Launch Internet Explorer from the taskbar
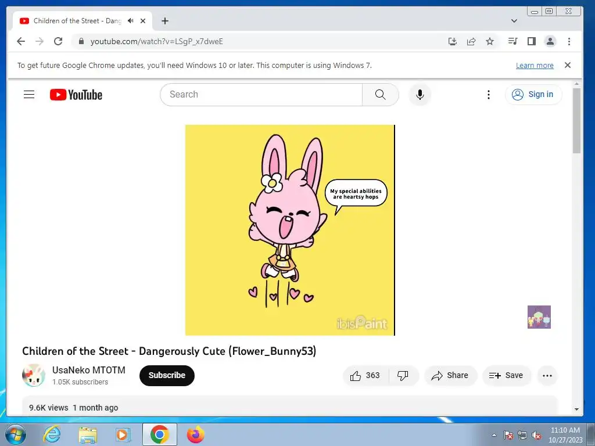Viewport: 595px width, 446px height. 52,434
